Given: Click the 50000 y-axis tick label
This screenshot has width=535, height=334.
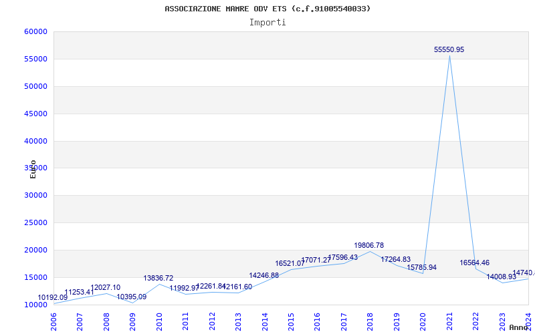Looking at the screenshot, I should [x=36, y=86].
